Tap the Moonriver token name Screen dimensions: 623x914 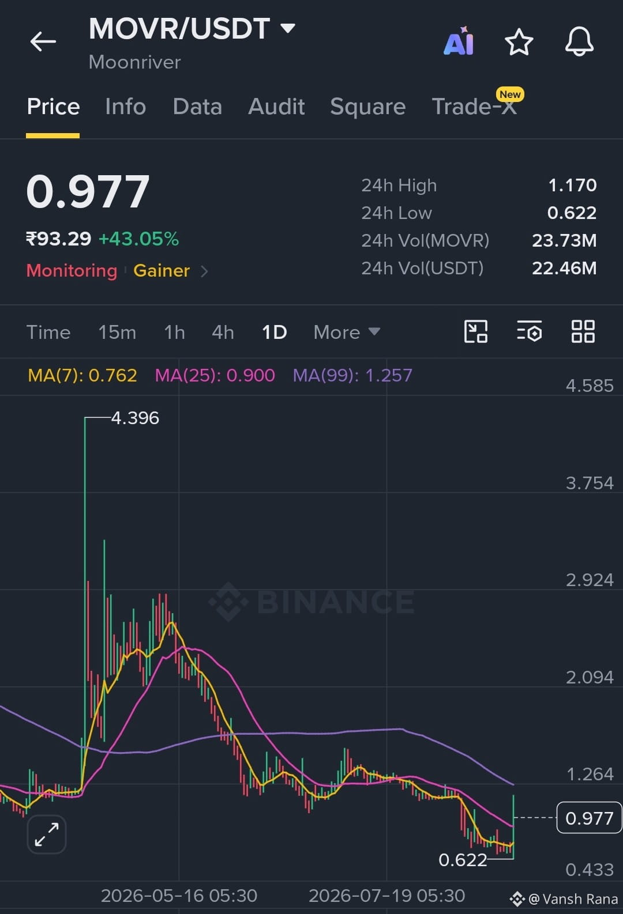click(134, 62)
